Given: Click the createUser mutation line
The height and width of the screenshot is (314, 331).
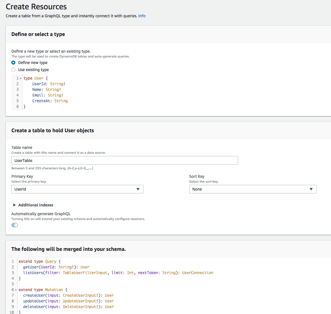Looking at the screenshot, I should [68, 295].
